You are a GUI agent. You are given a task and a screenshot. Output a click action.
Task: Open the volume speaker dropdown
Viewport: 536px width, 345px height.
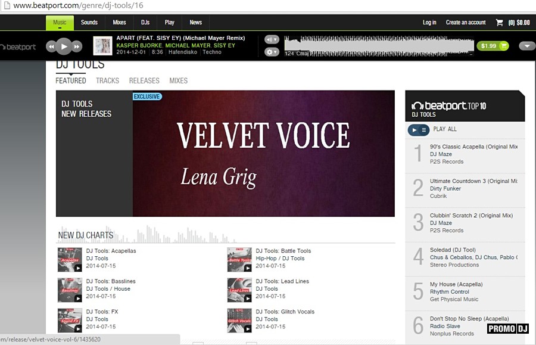[272, 39]
